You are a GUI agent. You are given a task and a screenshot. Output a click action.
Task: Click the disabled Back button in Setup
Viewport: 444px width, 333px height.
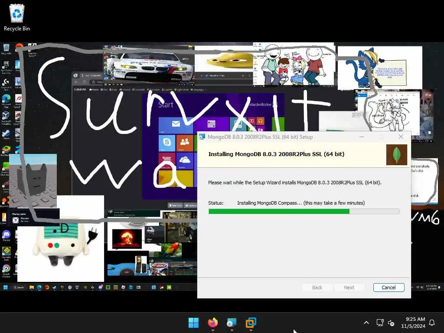317,287
